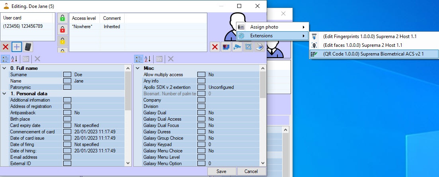Tick the box beside Card expiry date
The height and width of the screenshot is (177, 439).
(x=67, y=125)
